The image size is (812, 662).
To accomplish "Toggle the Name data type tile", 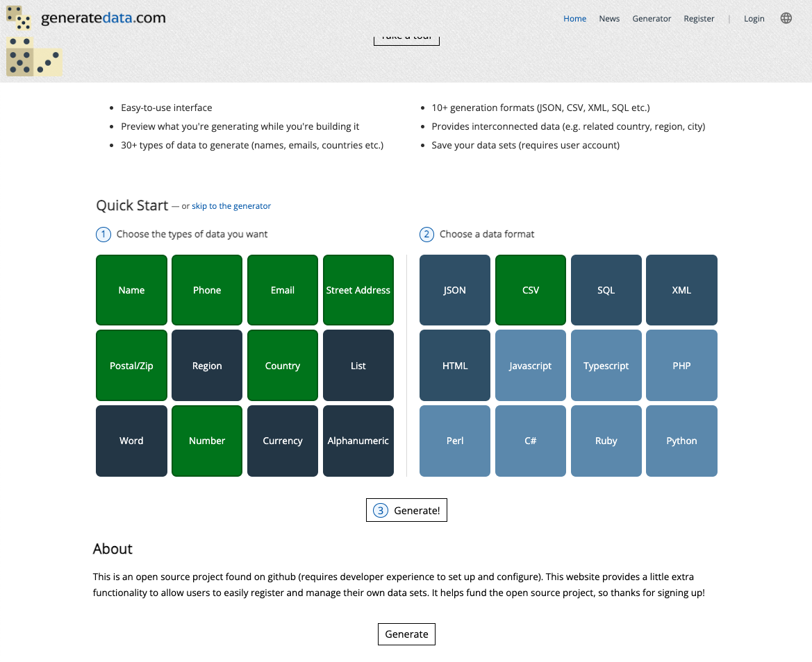I will (131, 290).
